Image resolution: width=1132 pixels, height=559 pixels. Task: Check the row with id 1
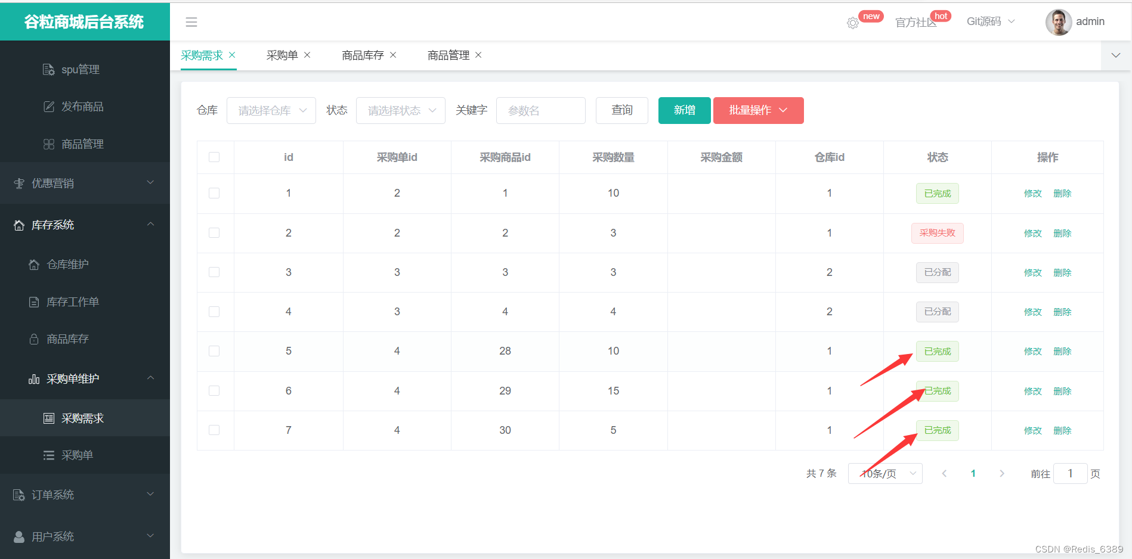point(214,193)
